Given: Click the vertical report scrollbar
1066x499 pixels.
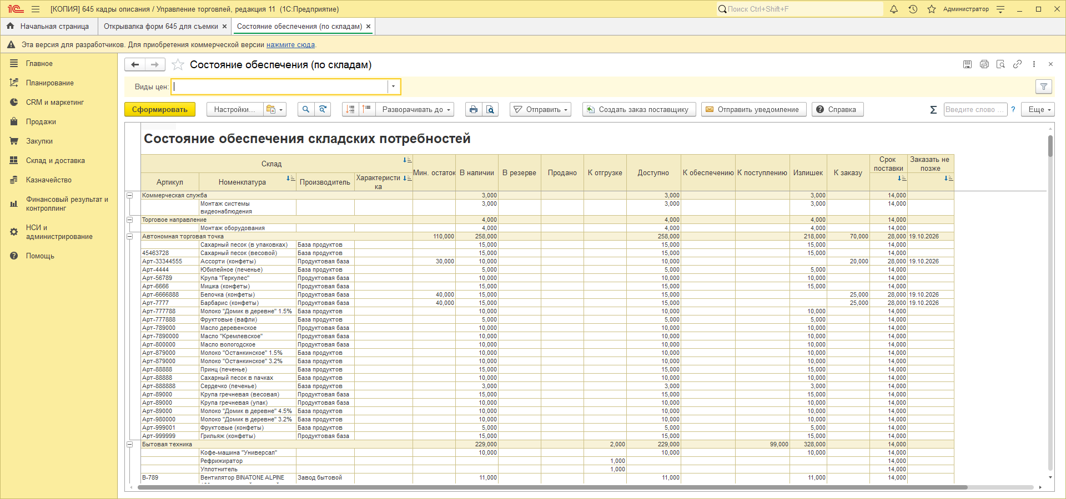Looking at the screenshot, I should coord(1050,146).
